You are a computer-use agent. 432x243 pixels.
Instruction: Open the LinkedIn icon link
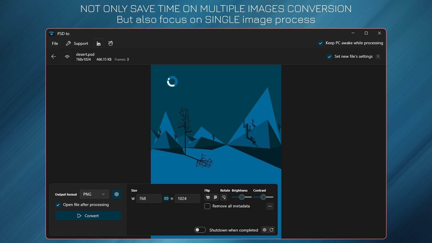pyautogui.click(x=99, y=43)
